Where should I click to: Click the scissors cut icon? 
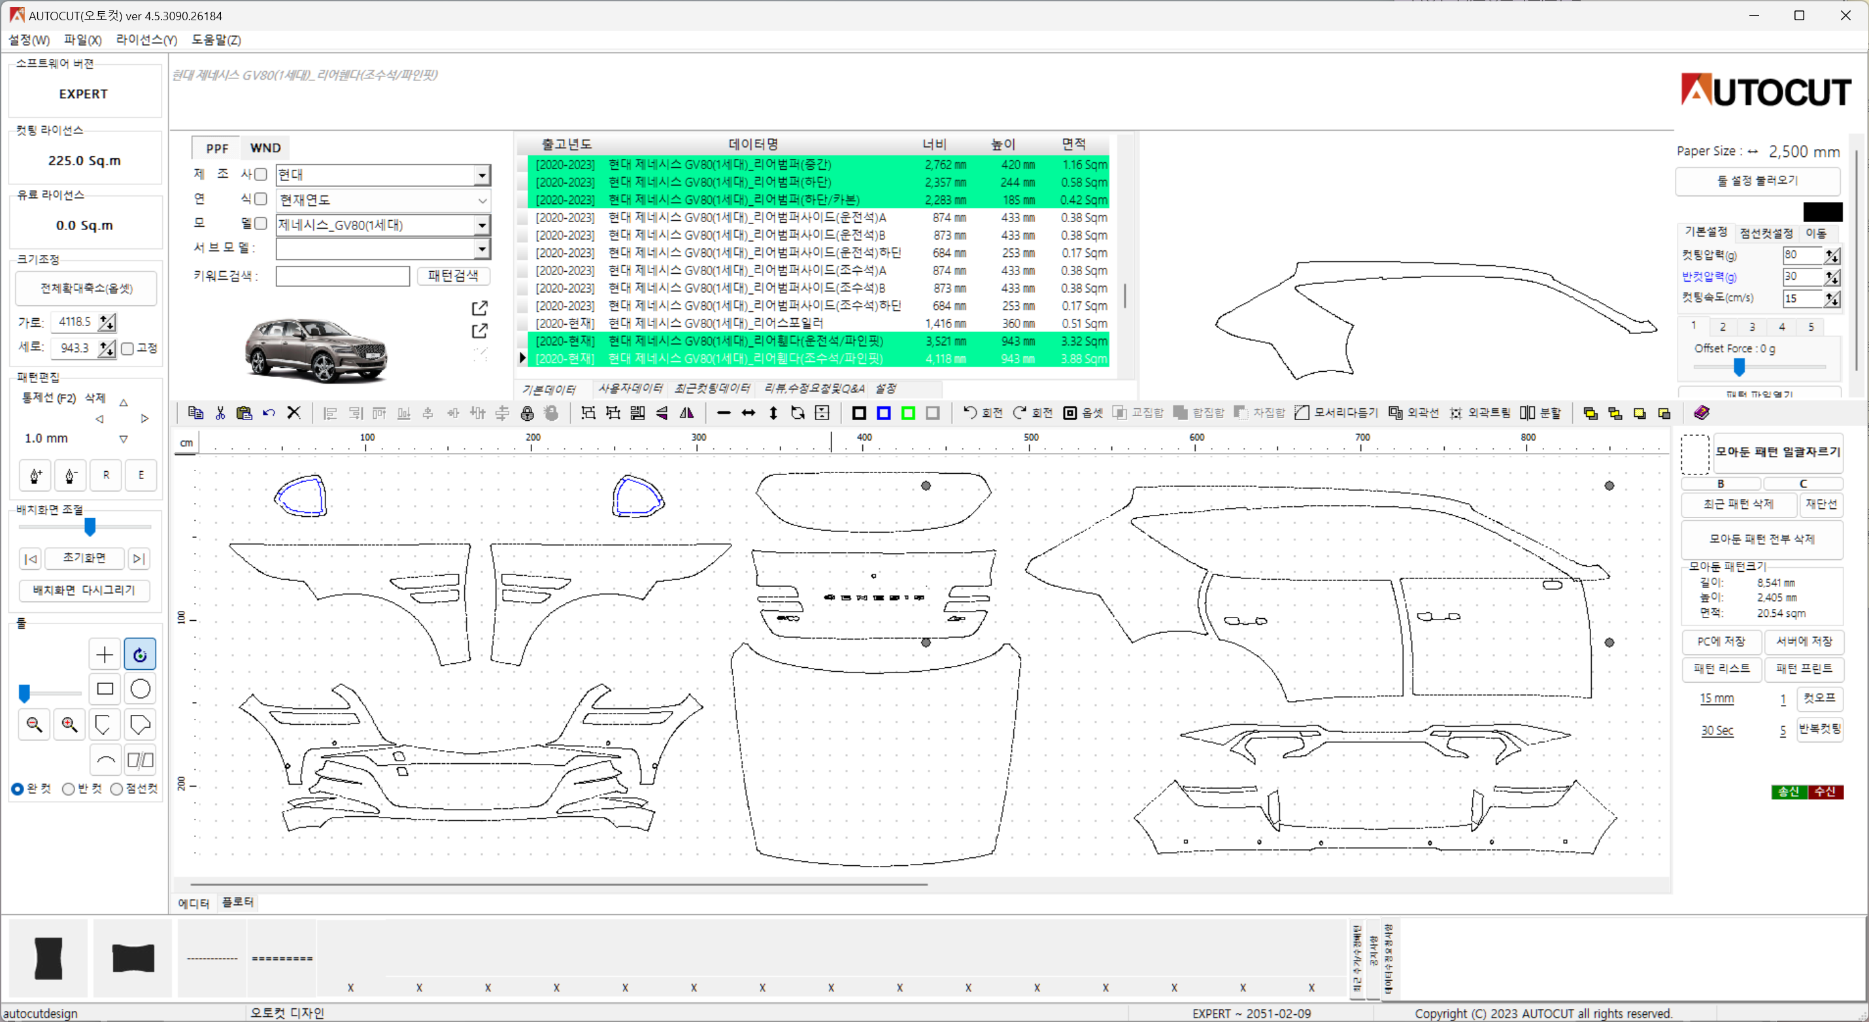click(220, 413)
